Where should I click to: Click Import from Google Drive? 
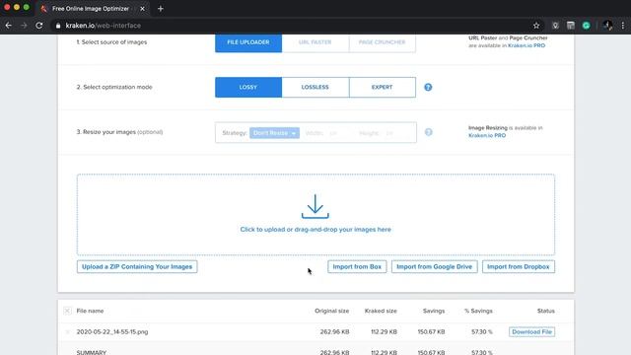(x=434, y=266)
